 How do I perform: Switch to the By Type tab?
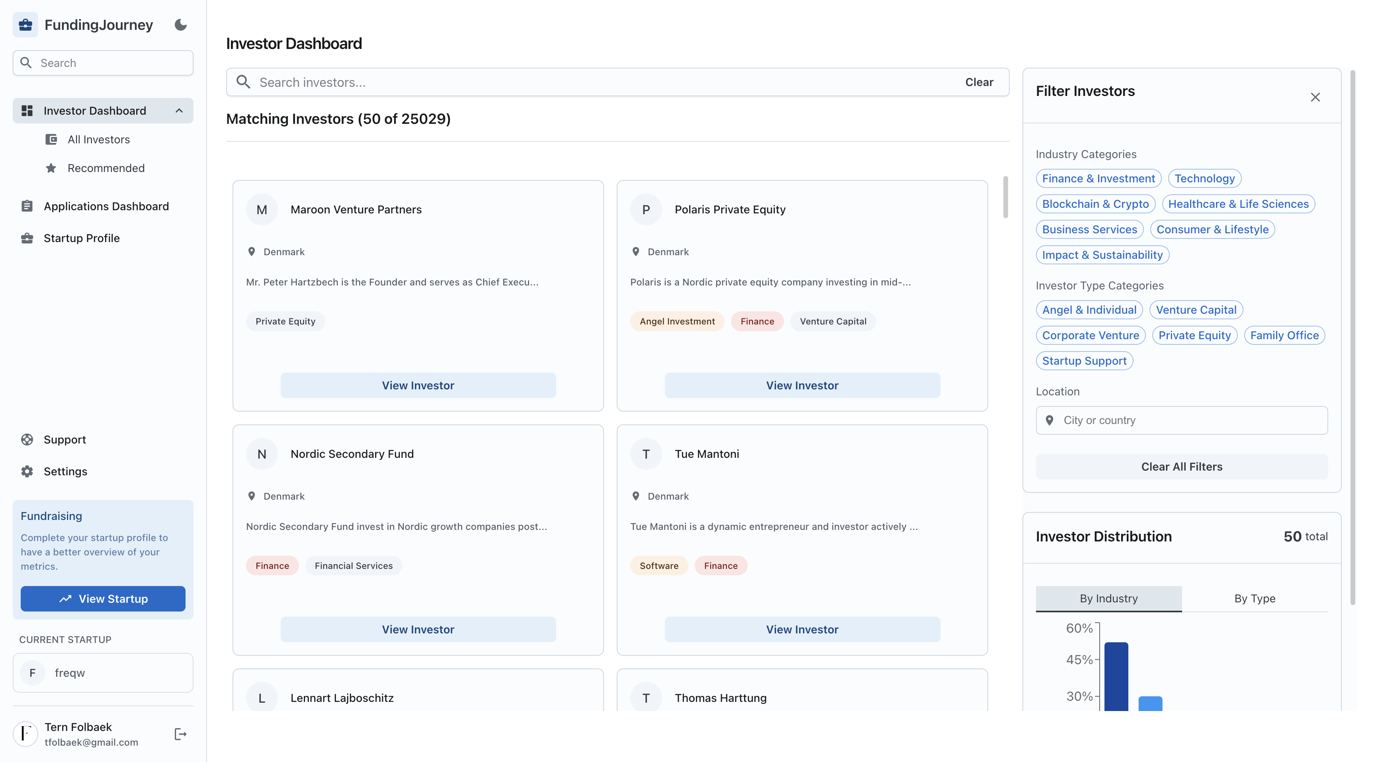(1254, 598)
